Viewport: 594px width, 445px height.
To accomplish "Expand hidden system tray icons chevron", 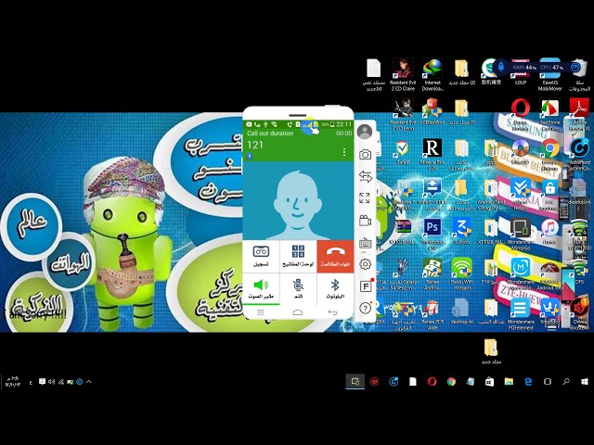I will click(89, 382).
